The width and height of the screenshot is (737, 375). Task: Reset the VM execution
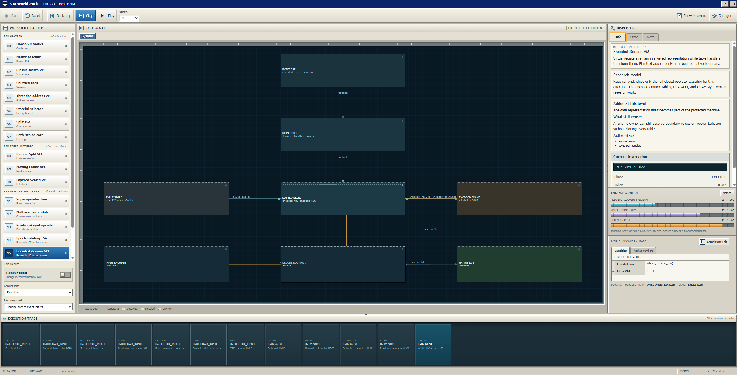tap(33, 16)
